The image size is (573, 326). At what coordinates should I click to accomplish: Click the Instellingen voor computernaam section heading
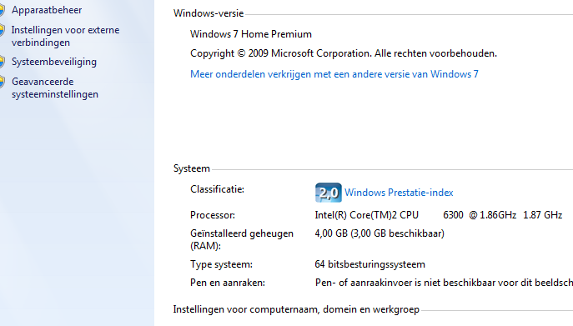[x=296, y=309]
